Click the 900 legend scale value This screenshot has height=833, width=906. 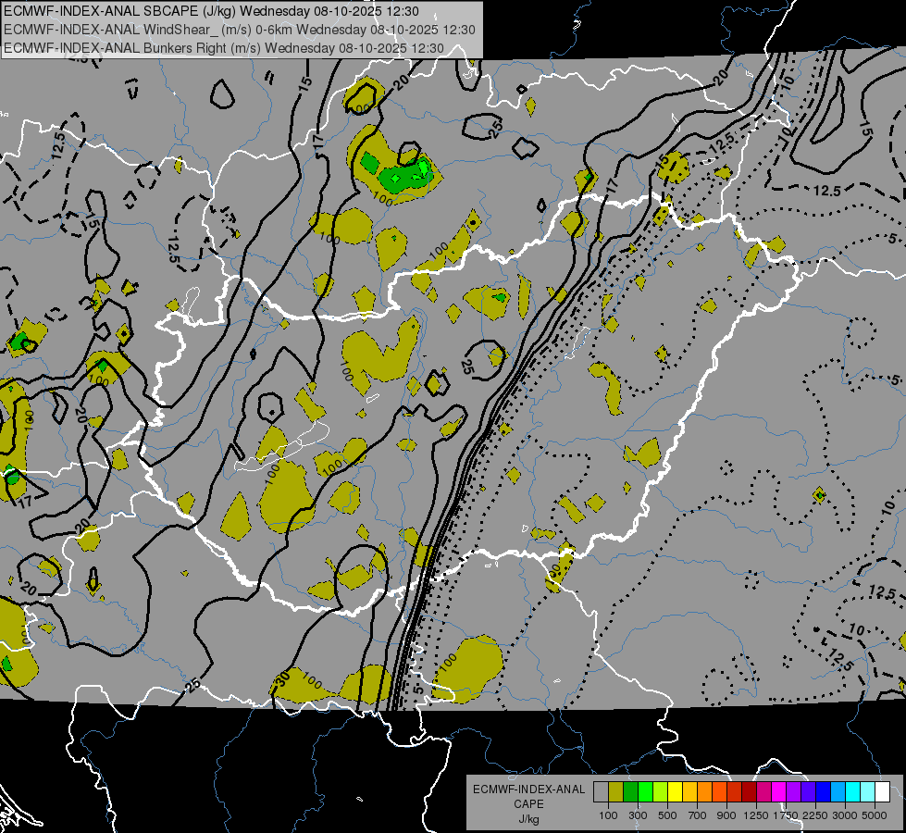tap(726, 815)
